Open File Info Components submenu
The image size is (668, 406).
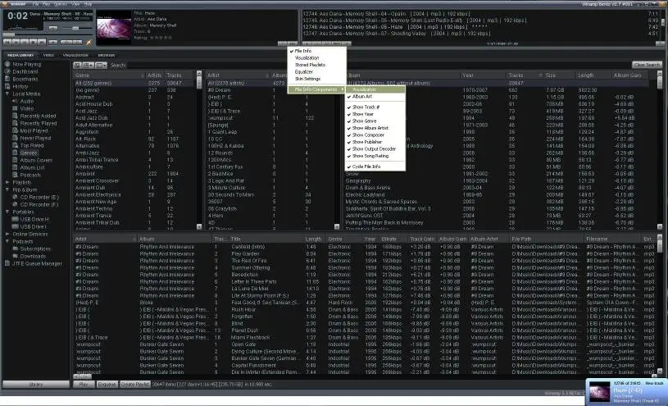click(x=316, y=89)
